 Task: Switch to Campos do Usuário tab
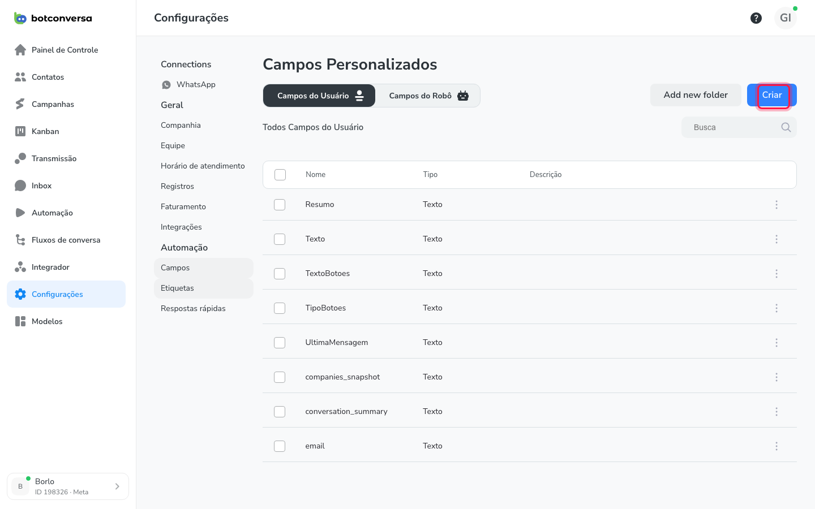(319, 96)
